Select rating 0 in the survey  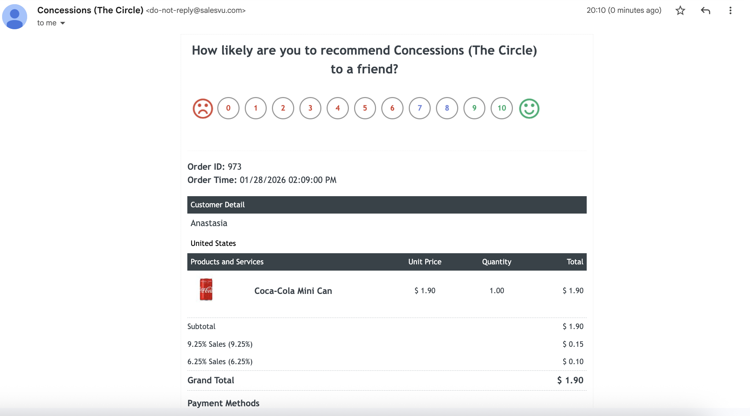coord(228,108)
